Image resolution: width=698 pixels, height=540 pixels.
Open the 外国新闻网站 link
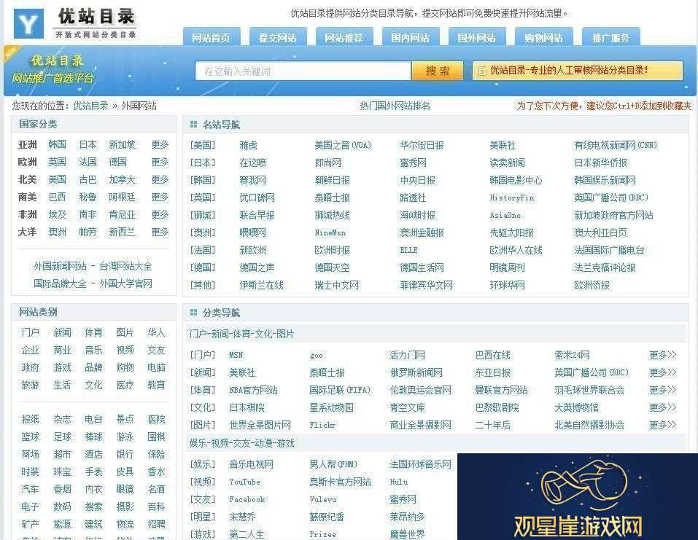(60, 266)
